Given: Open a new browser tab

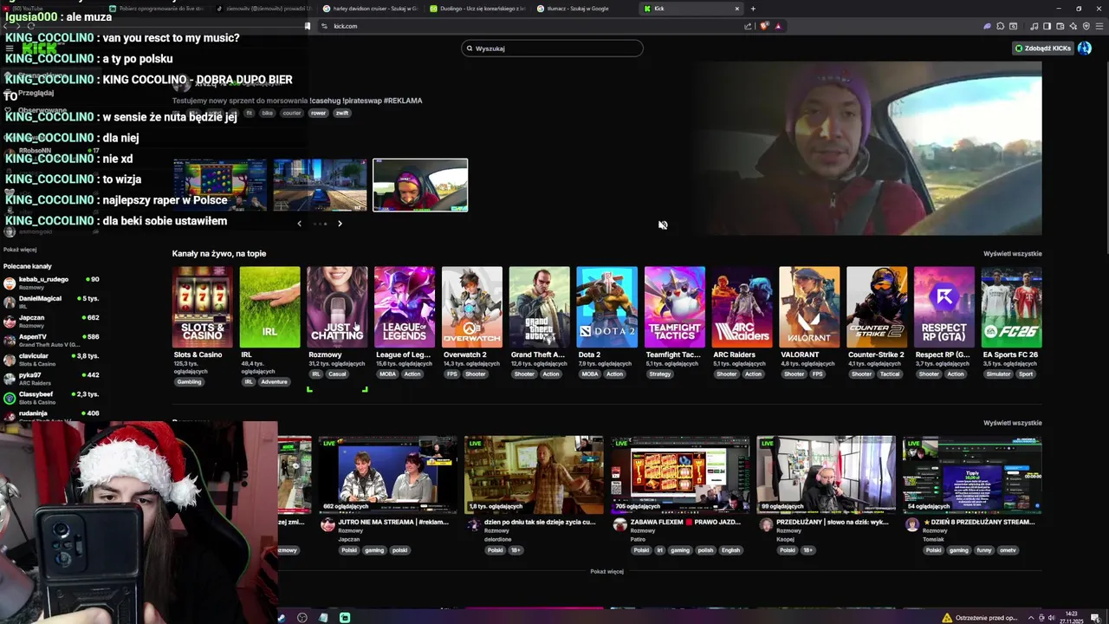Looking at the screenshot, I should [x=753, y=9].
